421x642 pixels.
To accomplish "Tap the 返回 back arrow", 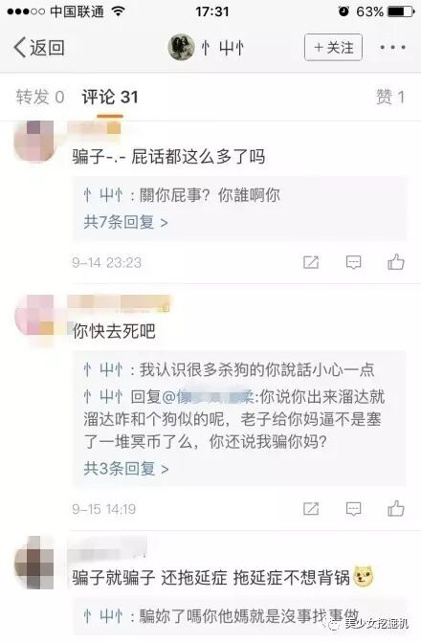I will [39, 48].
